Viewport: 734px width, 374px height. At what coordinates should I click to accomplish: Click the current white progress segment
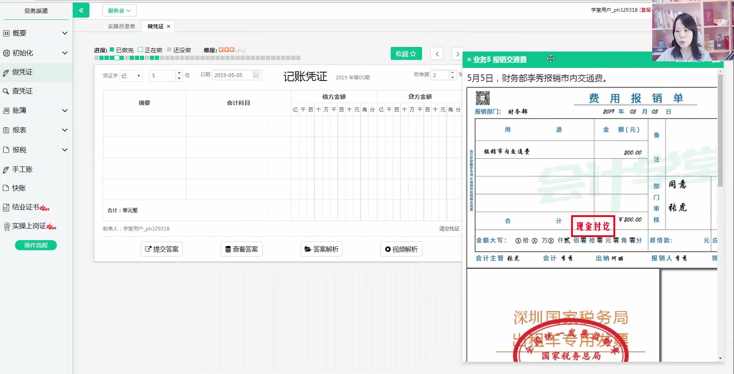(117, 58)
